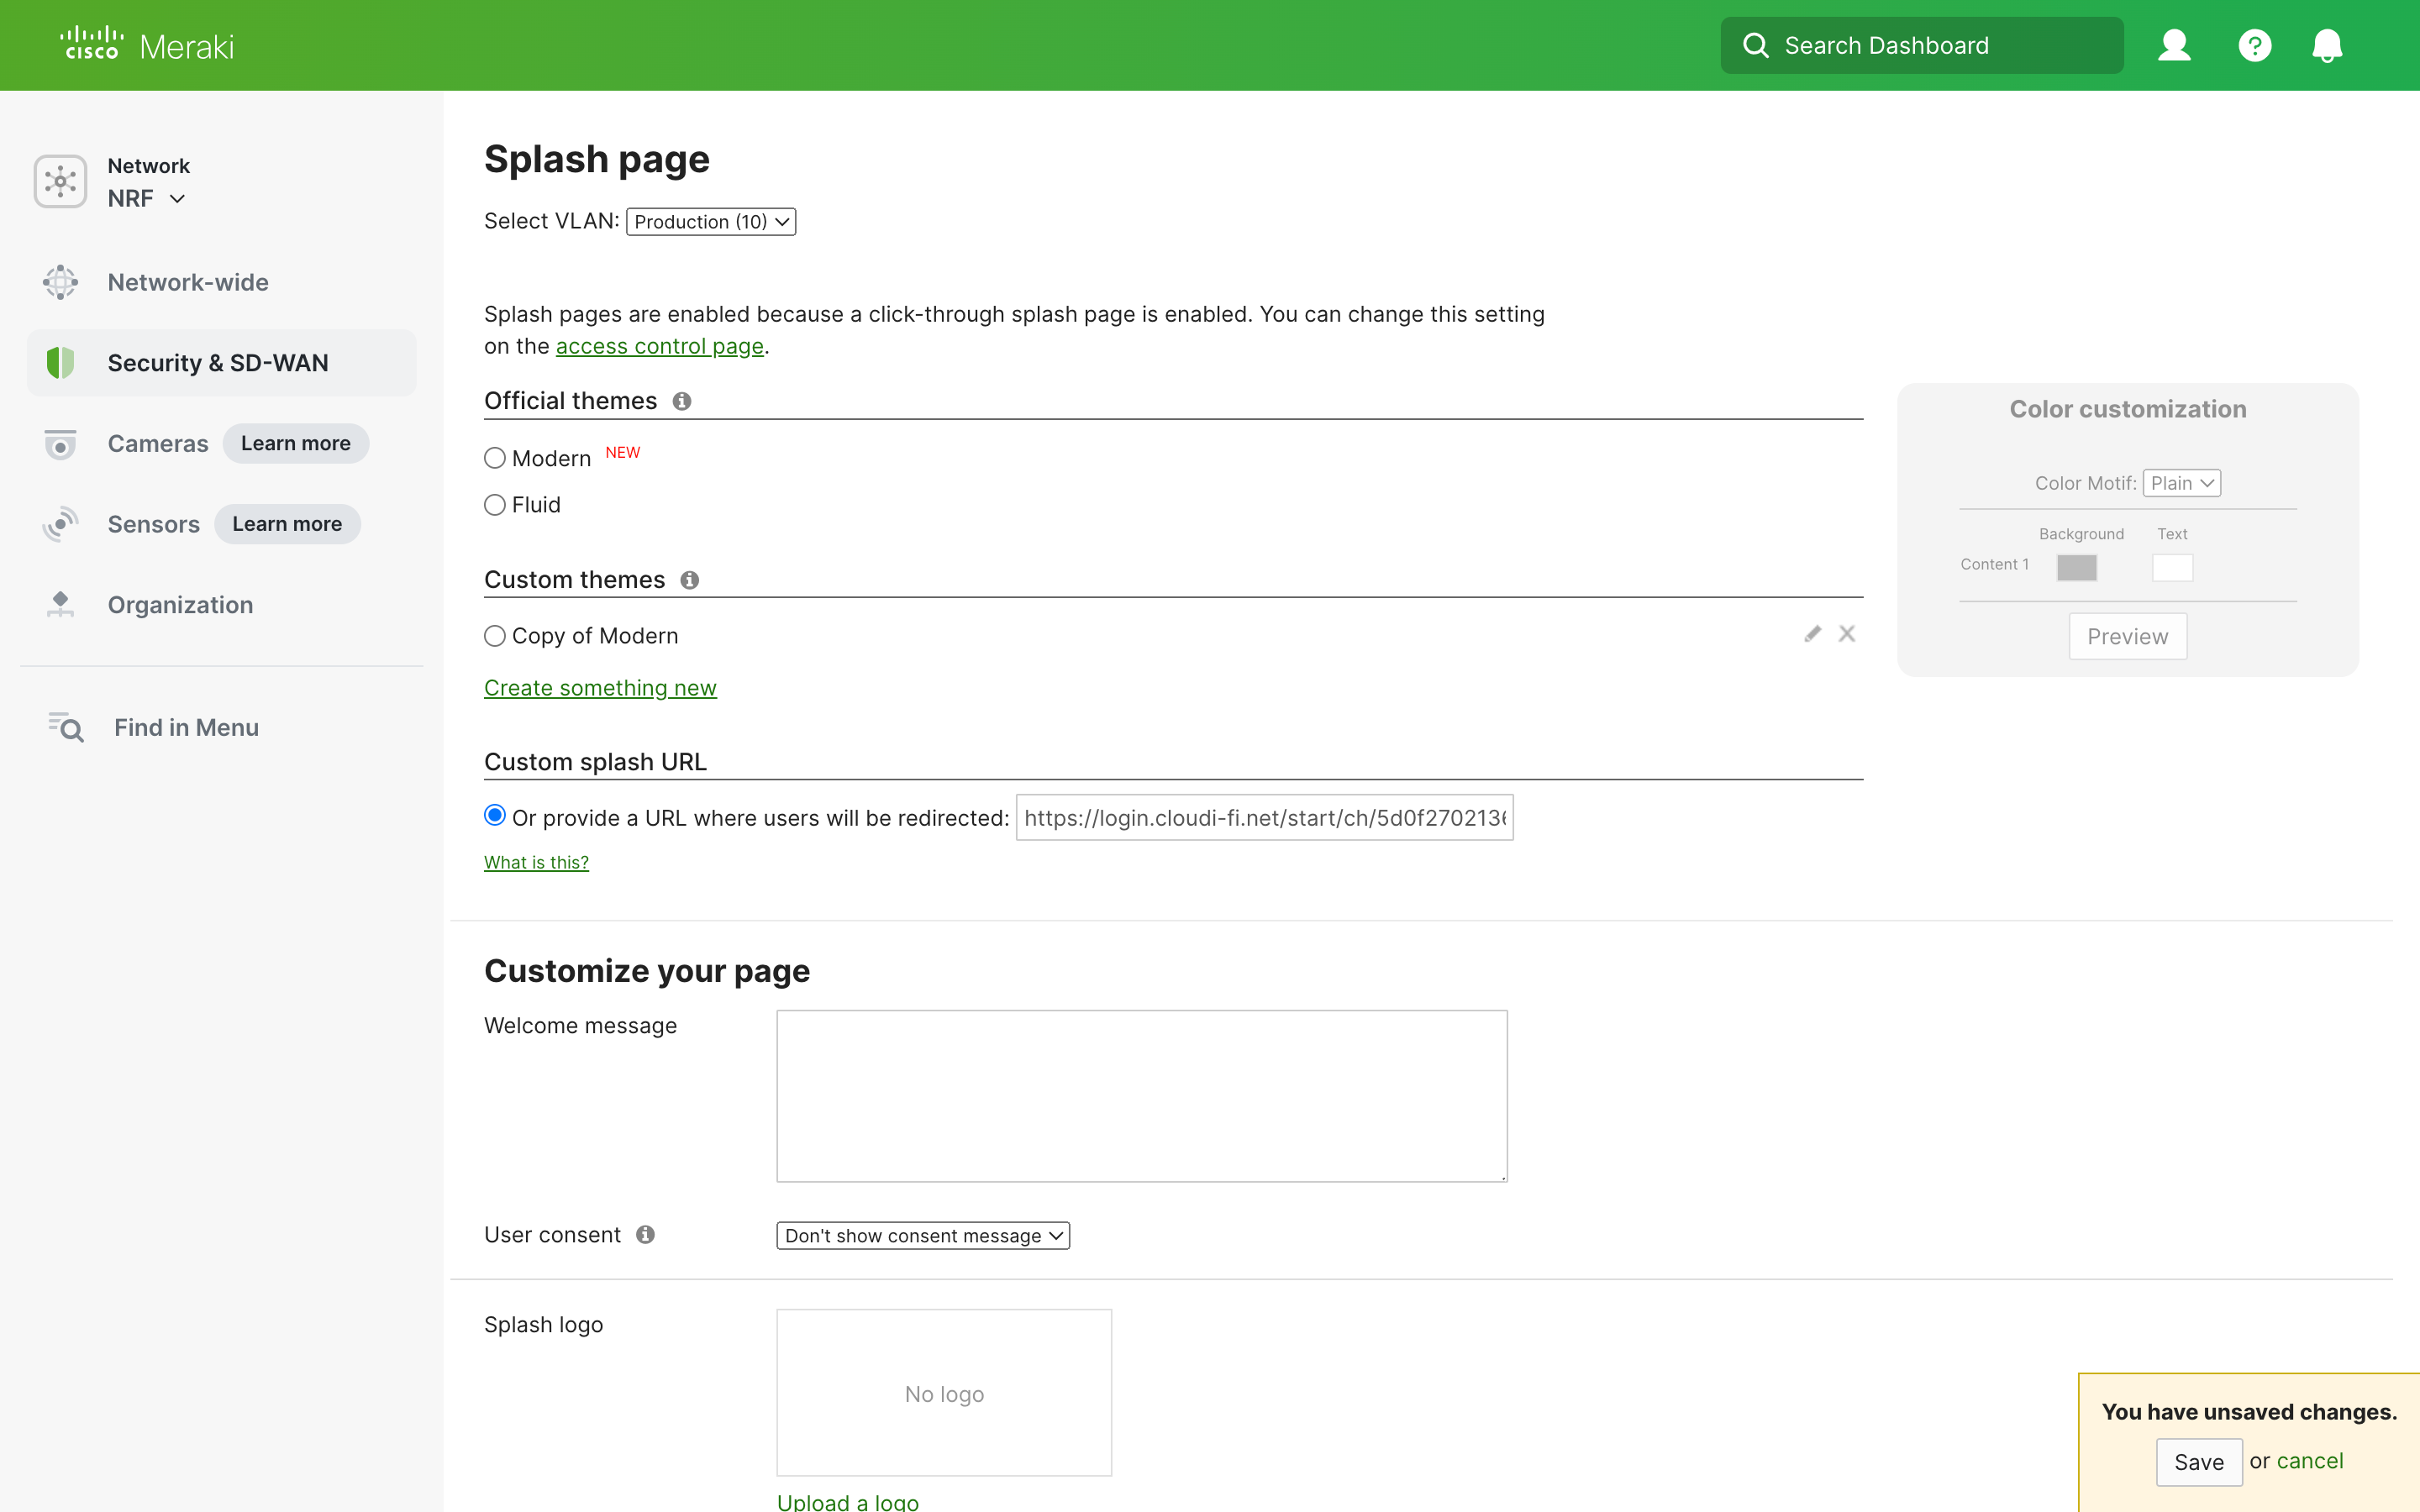Open the User consent message dropdown
This screenshot has height=1512, width=2420.
921,1235
